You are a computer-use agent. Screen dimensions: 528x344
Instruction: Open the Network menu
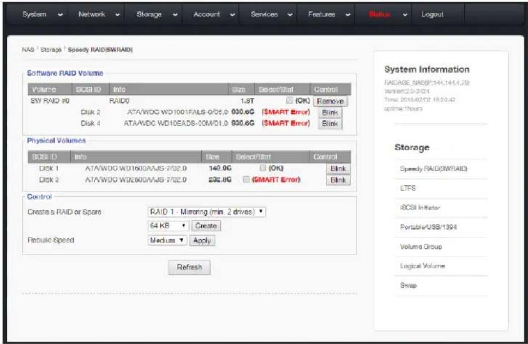pyautogui.click(x=92, y=15)
